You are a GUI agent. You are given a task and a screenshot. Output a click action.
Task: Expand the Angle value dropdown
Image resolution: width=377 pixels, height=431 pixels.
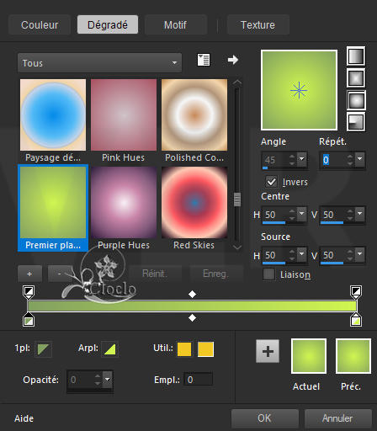302,159
